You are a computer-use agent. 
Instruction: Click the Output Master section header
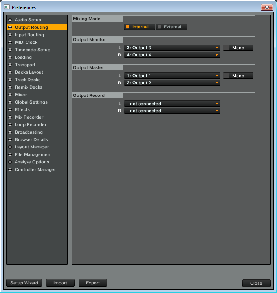click(97, 67)
